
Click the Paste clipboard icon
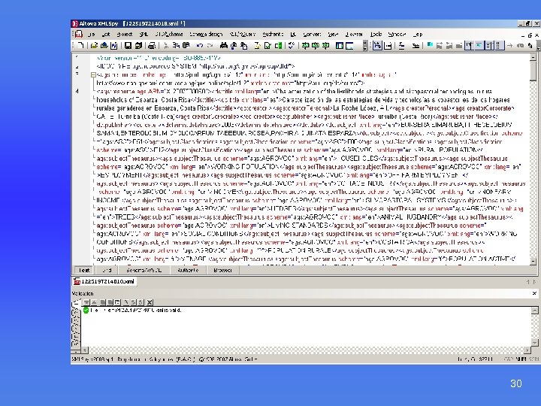point(186,45)
